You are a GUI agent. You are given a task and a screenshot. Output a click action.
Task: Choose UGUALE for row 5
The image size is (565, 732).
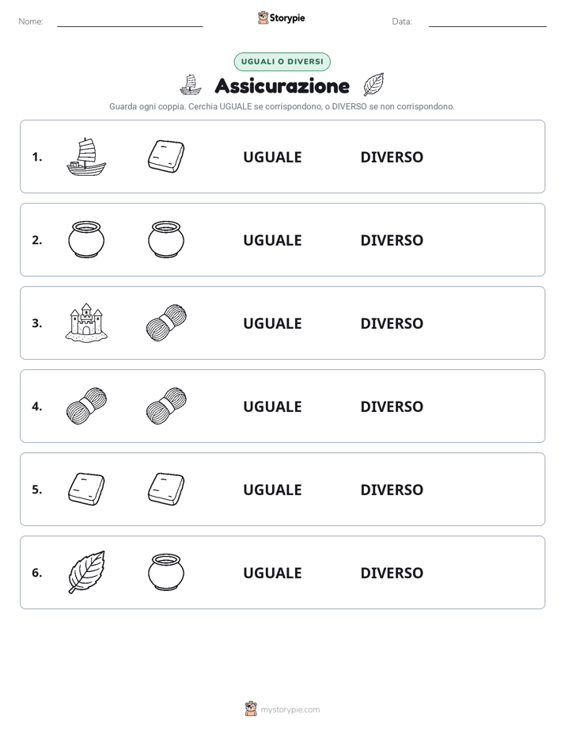tap(272, 490)
